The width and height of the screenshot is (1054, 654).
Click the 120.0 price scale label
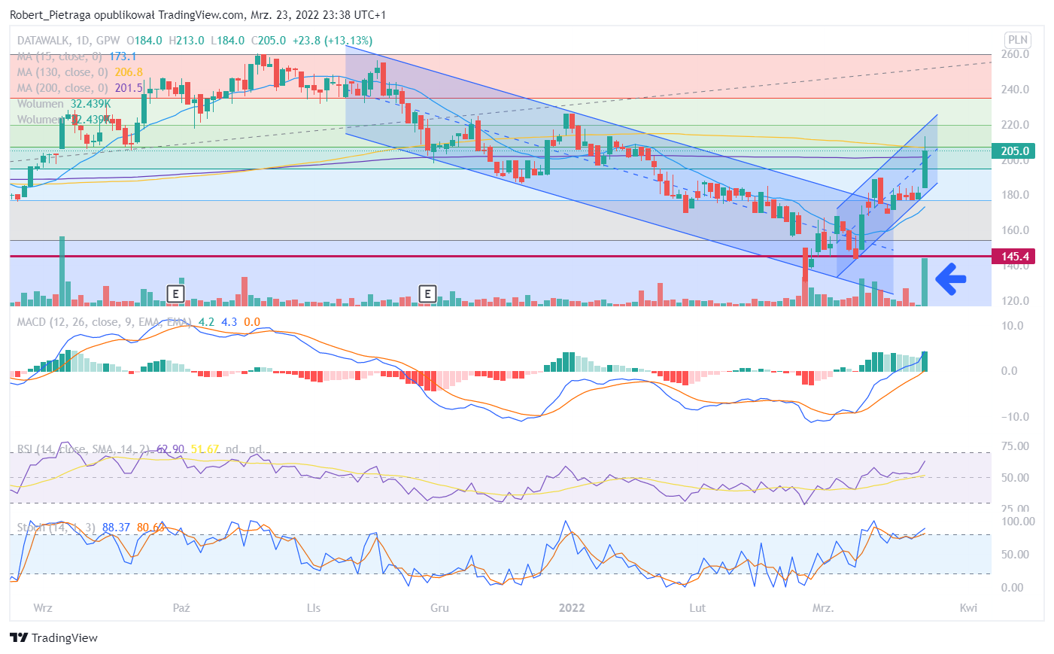[x=1015, y=301]
